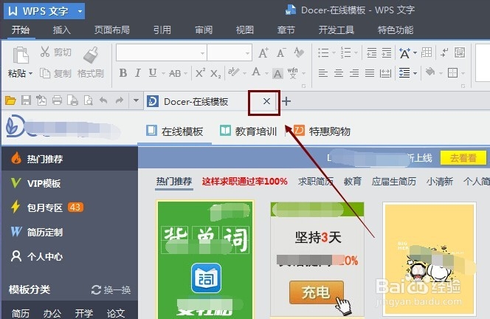Open the bullet list dropdown arrow
Viewport: 490px width, 319px height.
(x=334, y=52)
